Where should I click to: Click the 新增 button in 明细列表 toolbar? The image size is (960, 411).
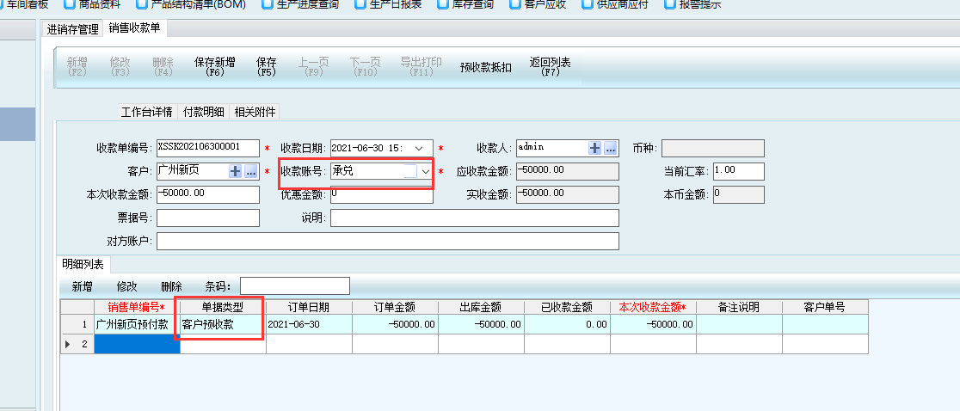pyautogui.click(x=83, y=286)
